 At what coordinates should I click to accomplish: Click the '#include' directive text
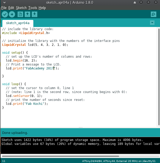9,33
